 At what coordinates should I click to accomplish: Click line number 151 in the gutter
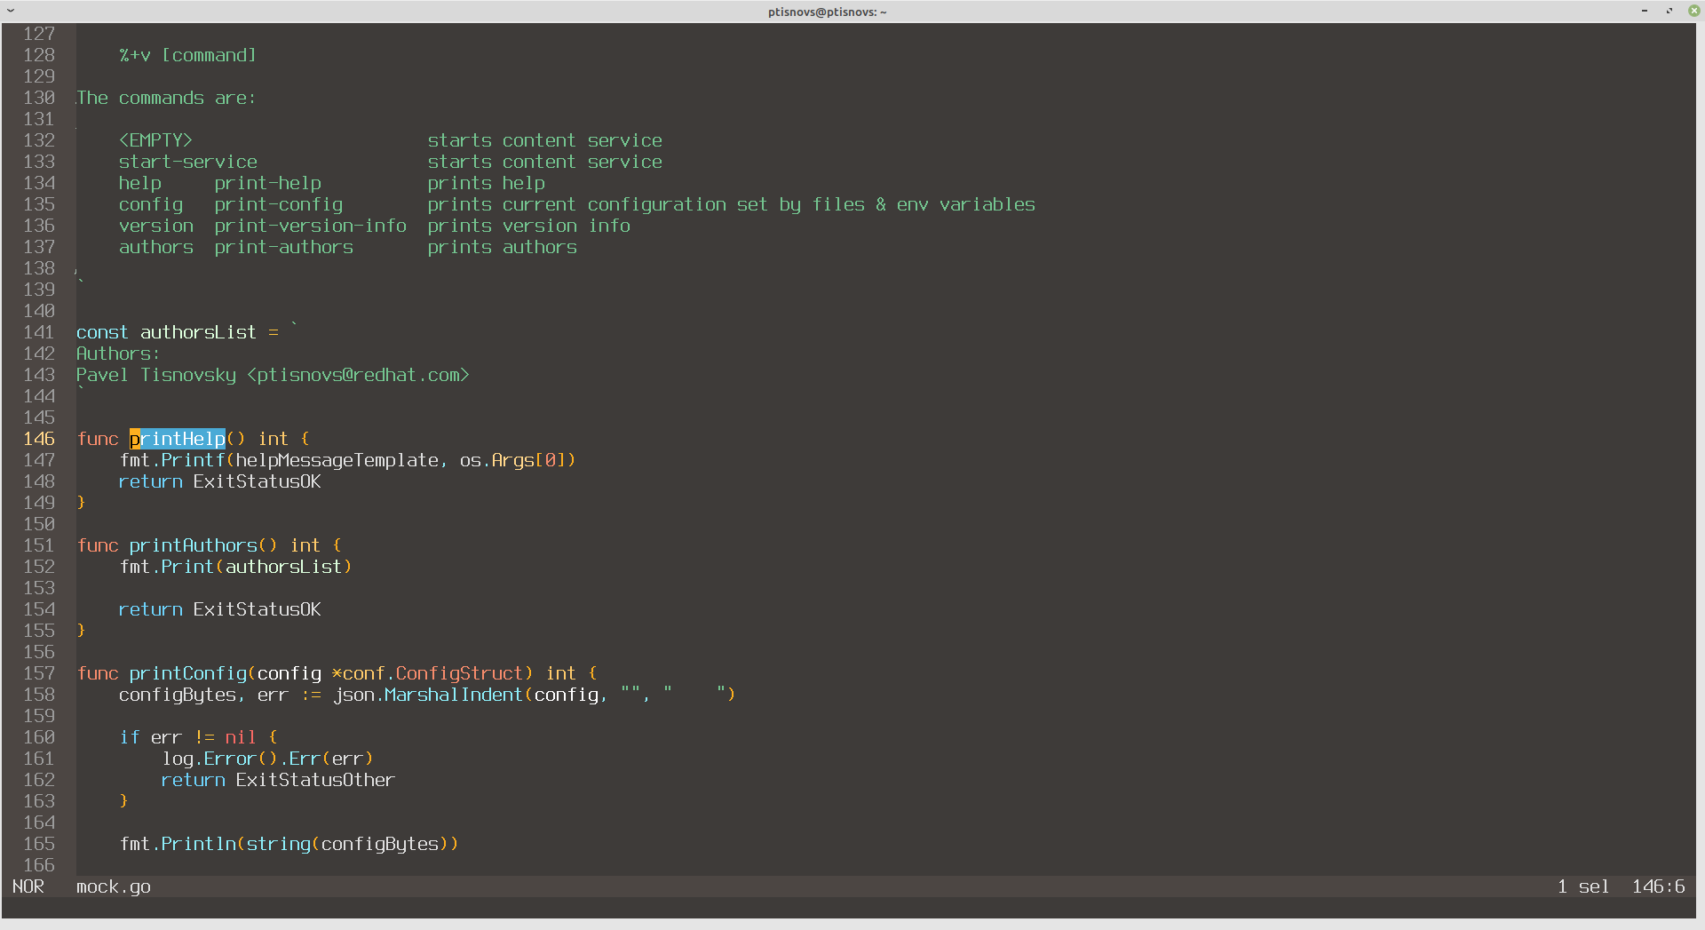coord(39,545)
